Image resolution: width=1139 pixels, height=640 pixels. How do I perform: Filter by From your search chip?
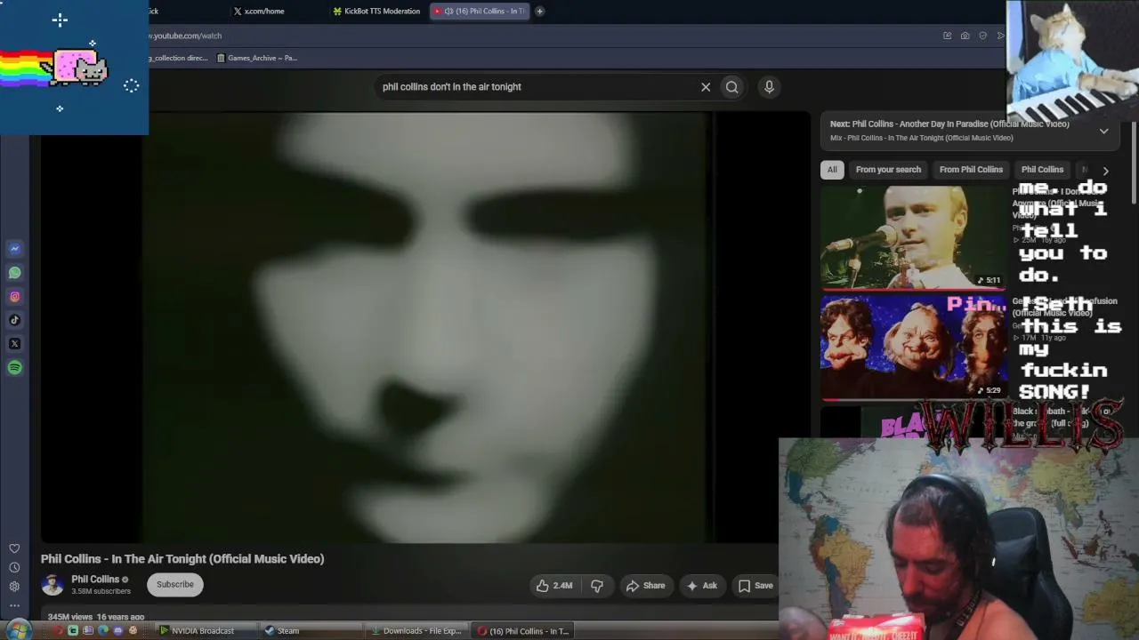888,170
